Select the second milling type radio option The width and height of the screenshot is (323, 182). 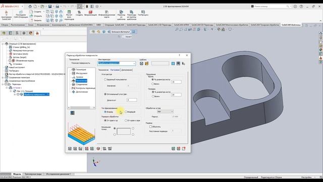[x=126, y=112]
